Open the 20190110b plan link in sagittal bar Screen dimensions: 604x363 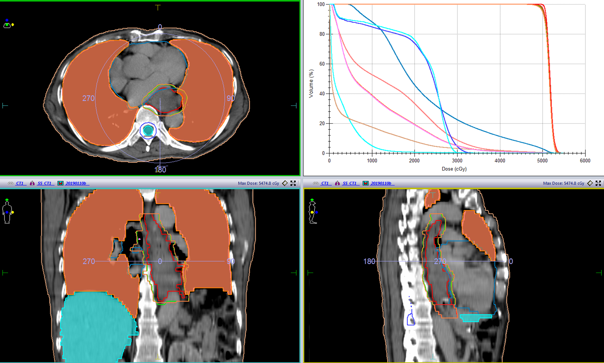click(x=381, y=183)
